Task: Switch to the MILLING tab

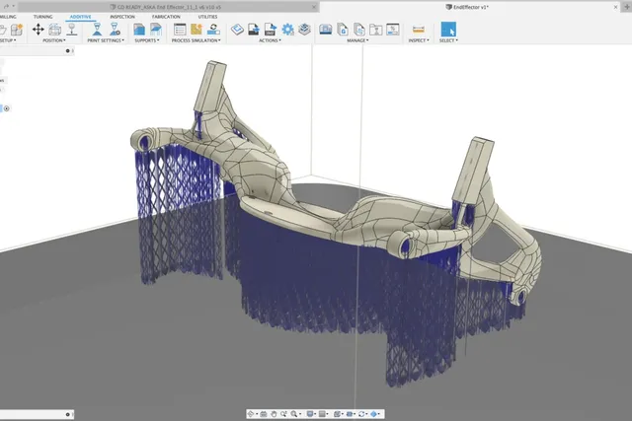Action: (8, 17)
